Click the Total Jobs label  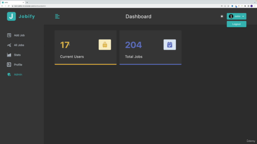pos(134,57)
